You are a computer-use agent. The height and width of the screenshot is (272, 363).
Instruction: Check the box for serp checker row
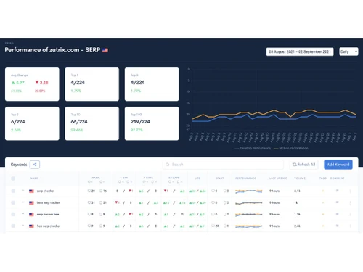[x=13, y=191]
